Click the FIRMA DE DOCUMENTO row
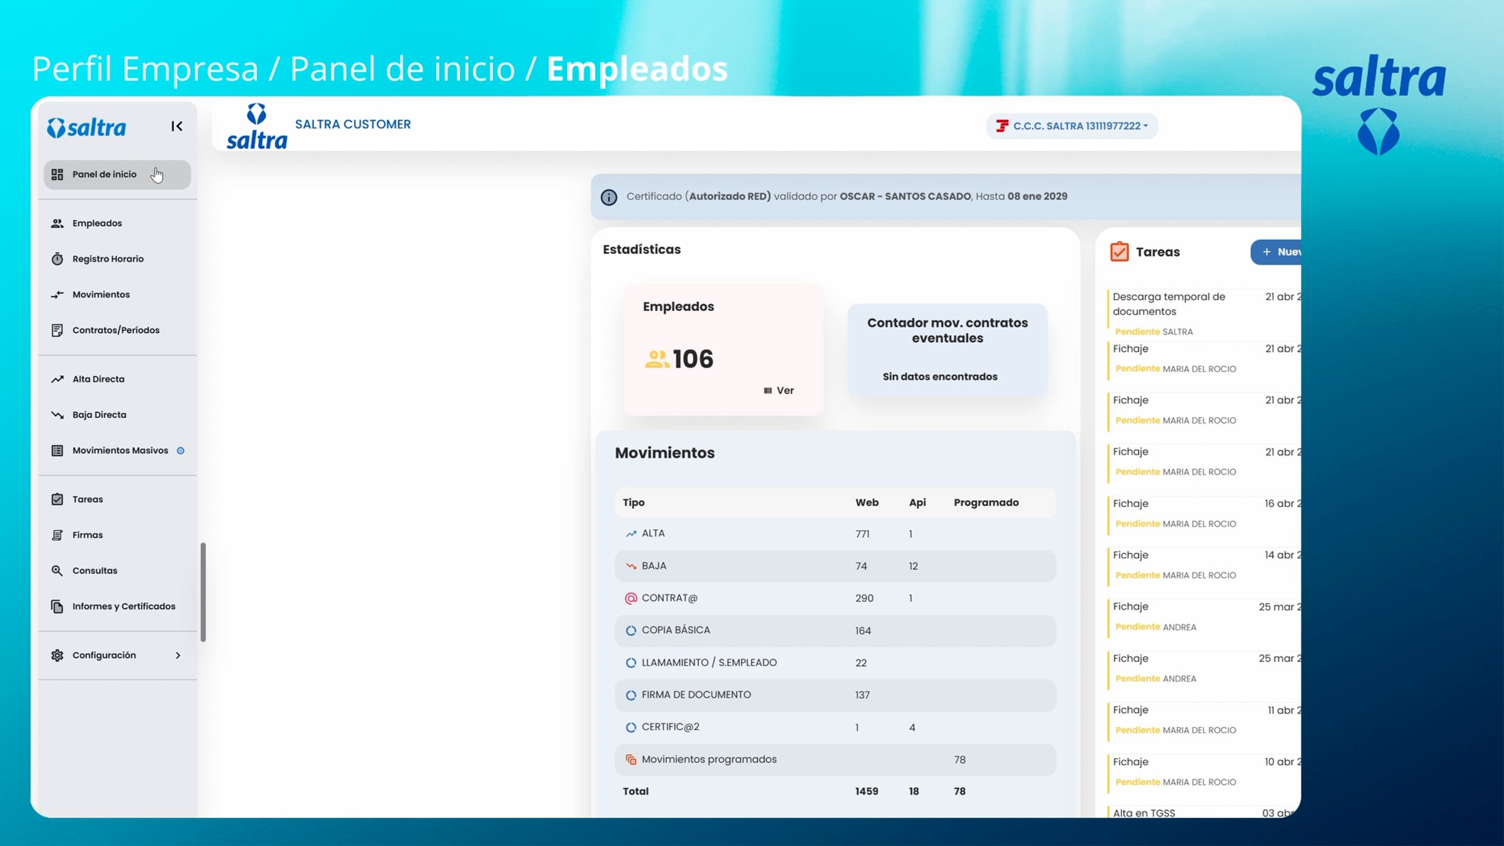Screen dimensions: 1504x846 coord(835,695)
